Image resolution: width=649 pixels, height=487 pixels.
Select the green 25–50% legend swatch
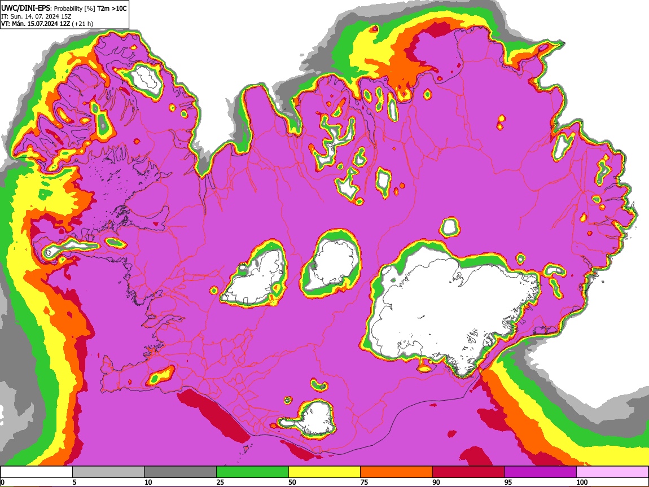pyautogui.click(x=252, y=472)
